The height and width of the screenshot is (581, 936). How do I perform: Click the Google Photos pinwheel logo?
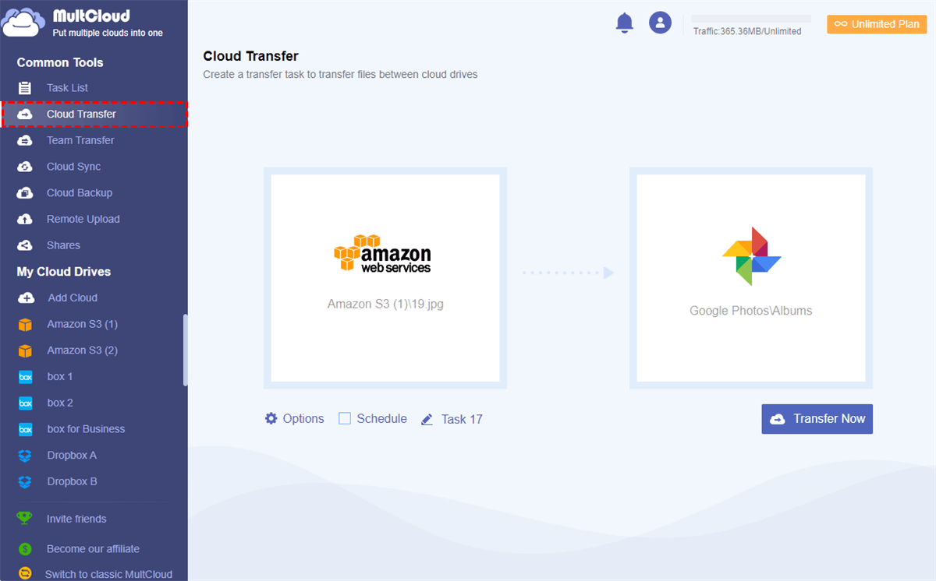751,256
